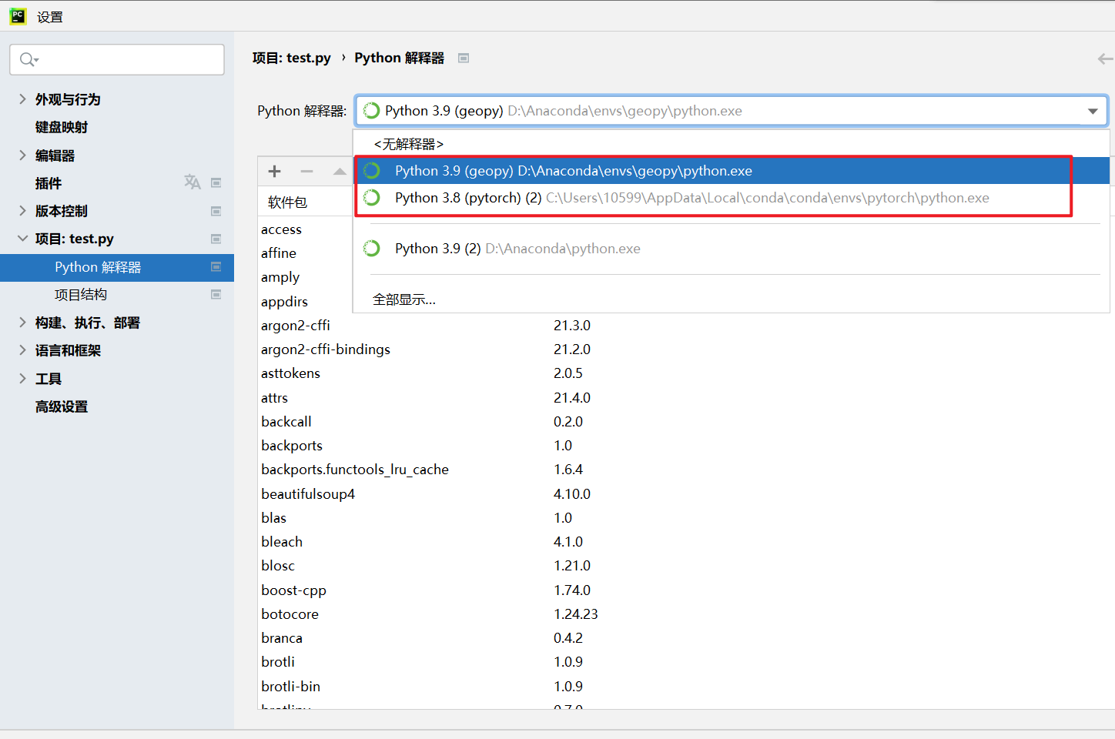Collapse the 项目: test.py tree node
Screen dimensions: 1115x739
pyautogui.click(x=22, y=239)
